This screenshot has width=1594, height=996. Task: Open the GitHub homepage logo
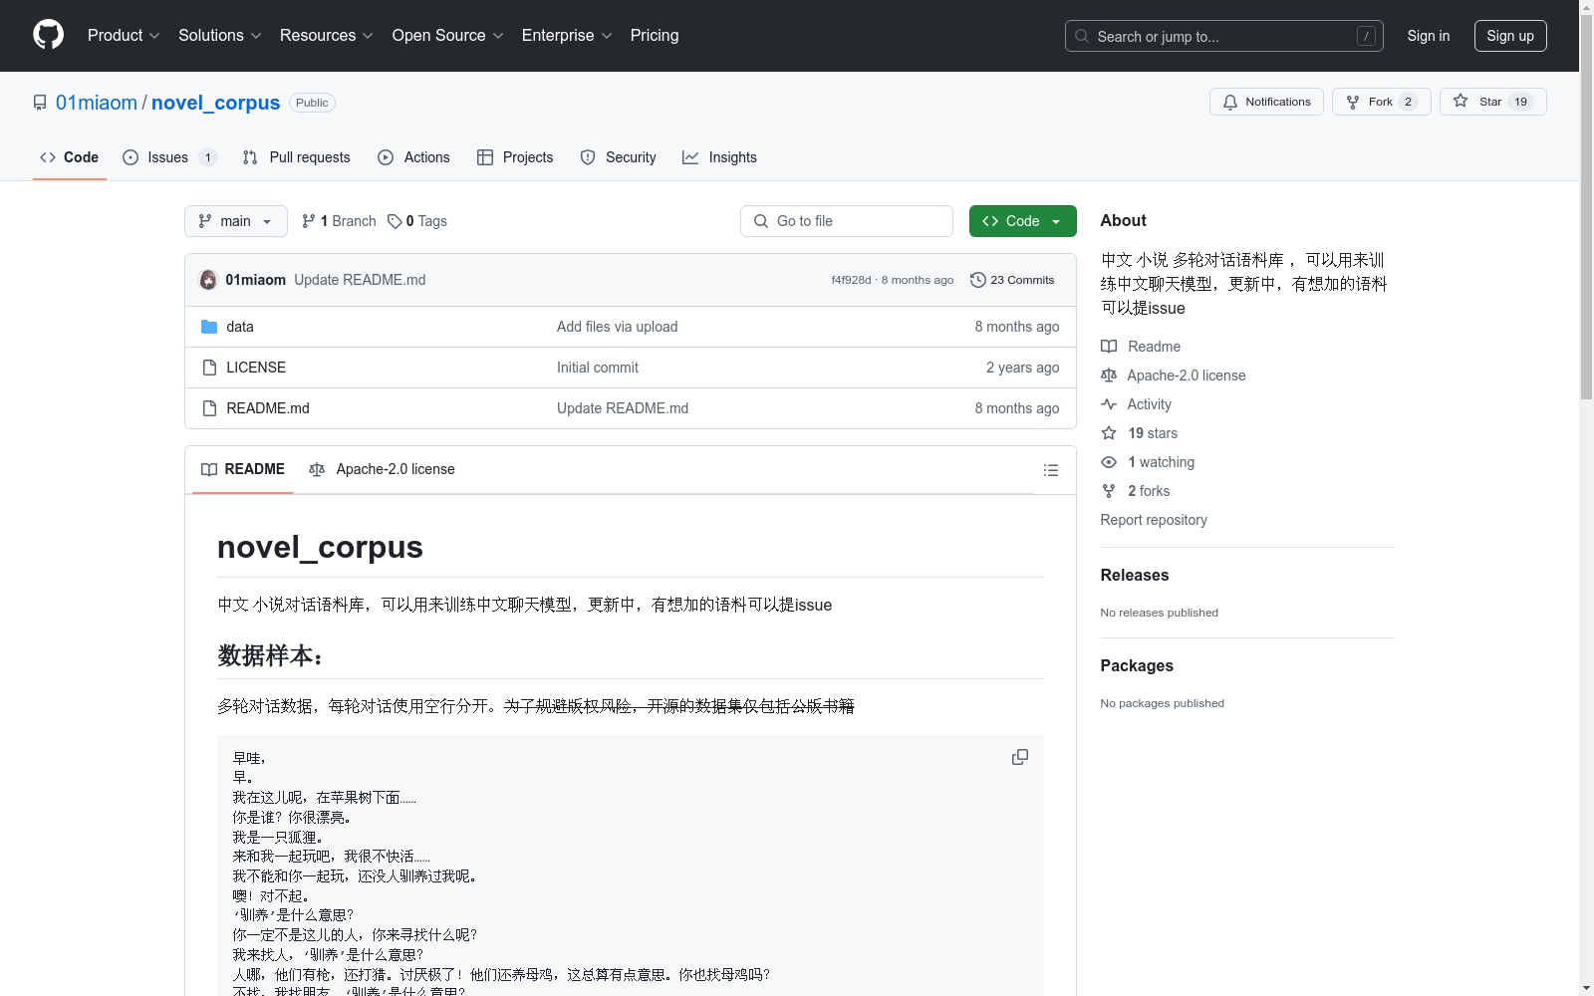point(48,35)
